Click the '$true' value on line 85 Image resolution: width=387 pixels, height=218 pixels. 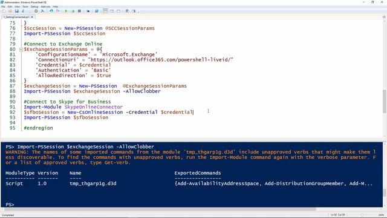click(x=103, y=76)
